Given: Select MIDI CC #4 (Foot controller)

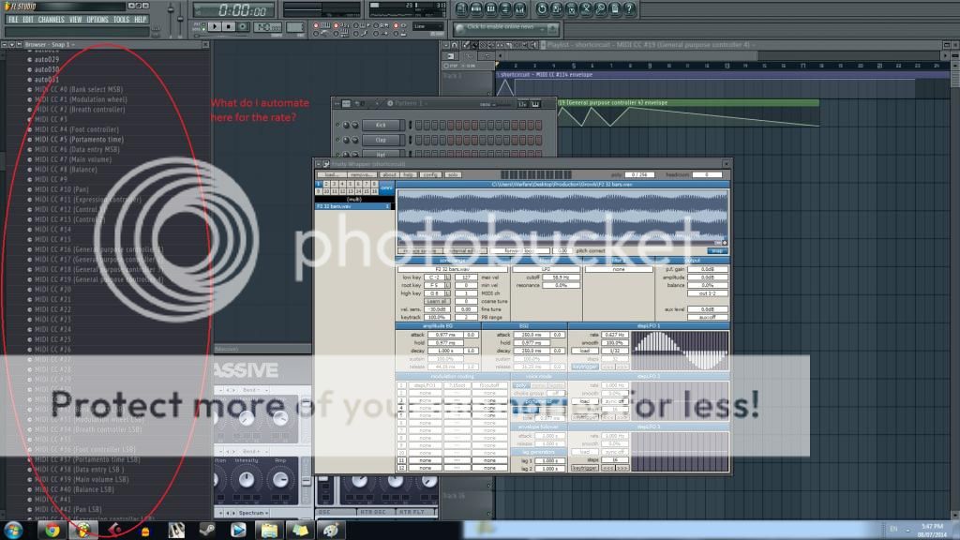Looking at the screenshot, I should pyautogui.click(x=77, y=129).
